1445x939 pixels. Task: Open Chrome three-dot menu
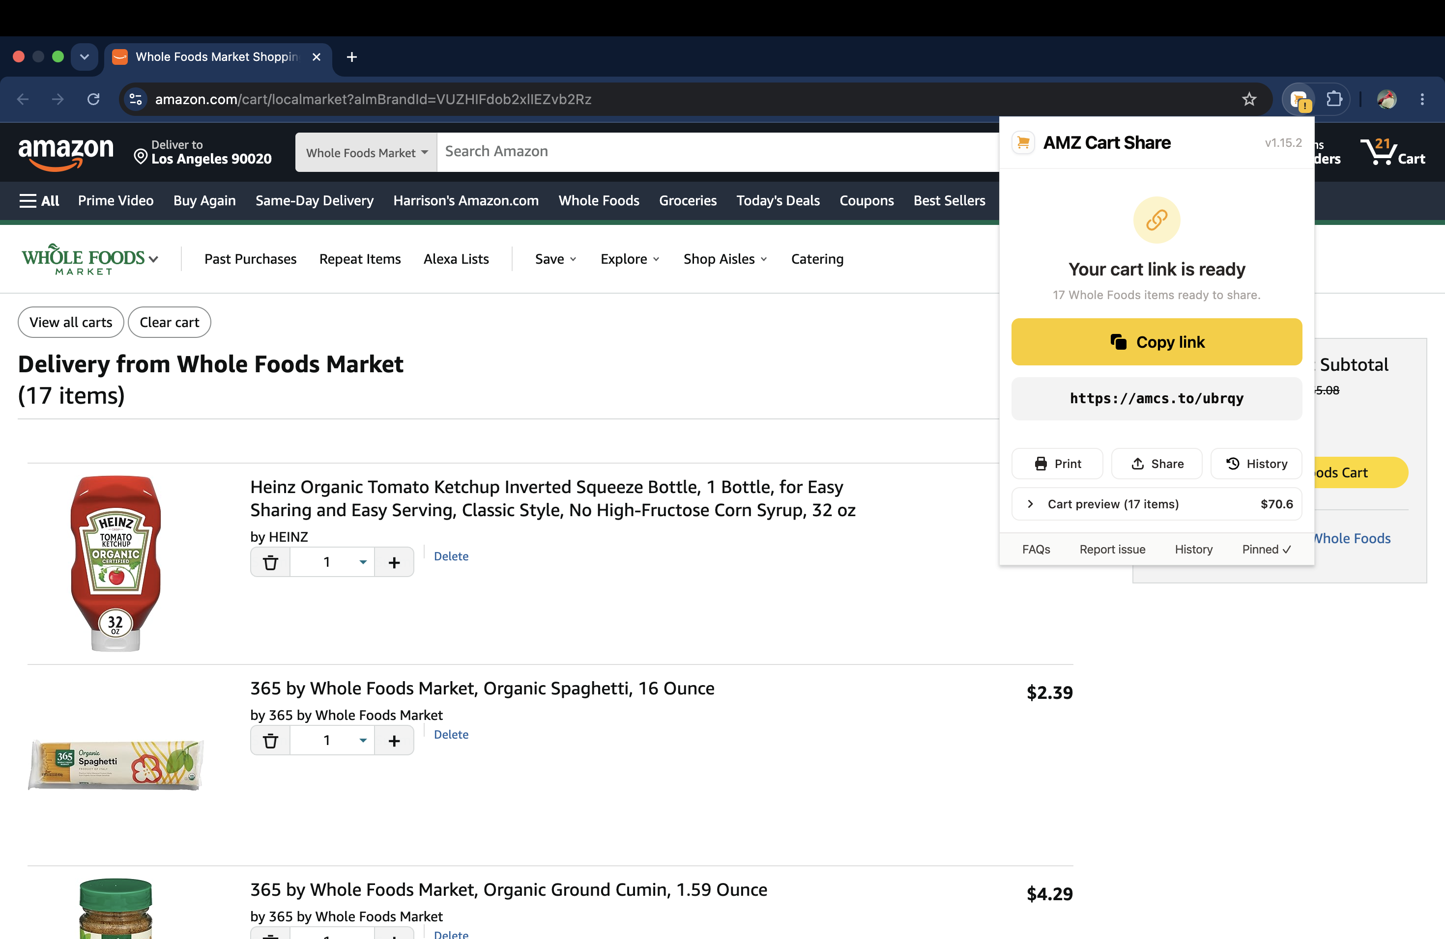click(x=1422, y=99)
